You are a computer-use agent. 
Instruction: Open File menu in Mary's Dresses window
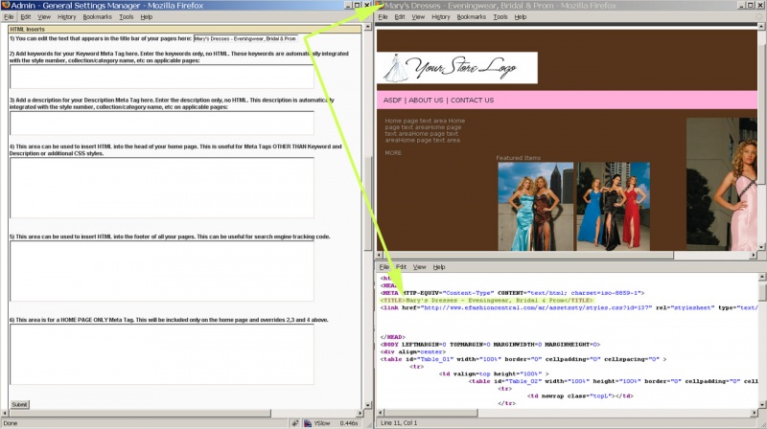(383, 16)
